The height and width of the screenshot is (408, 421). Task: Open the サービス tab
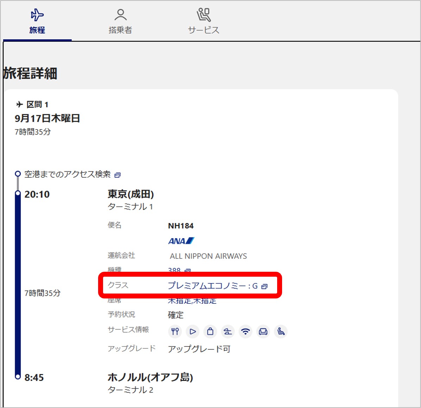click(203, 30)
